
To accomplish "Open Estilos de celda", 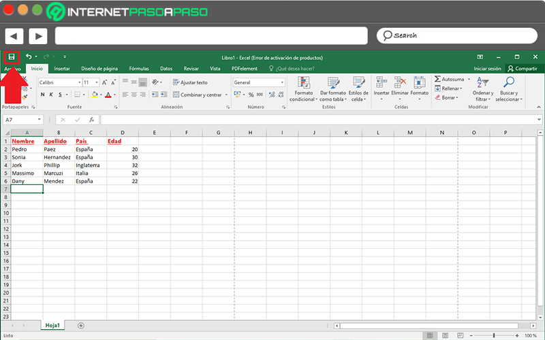I will coord(358,89).
